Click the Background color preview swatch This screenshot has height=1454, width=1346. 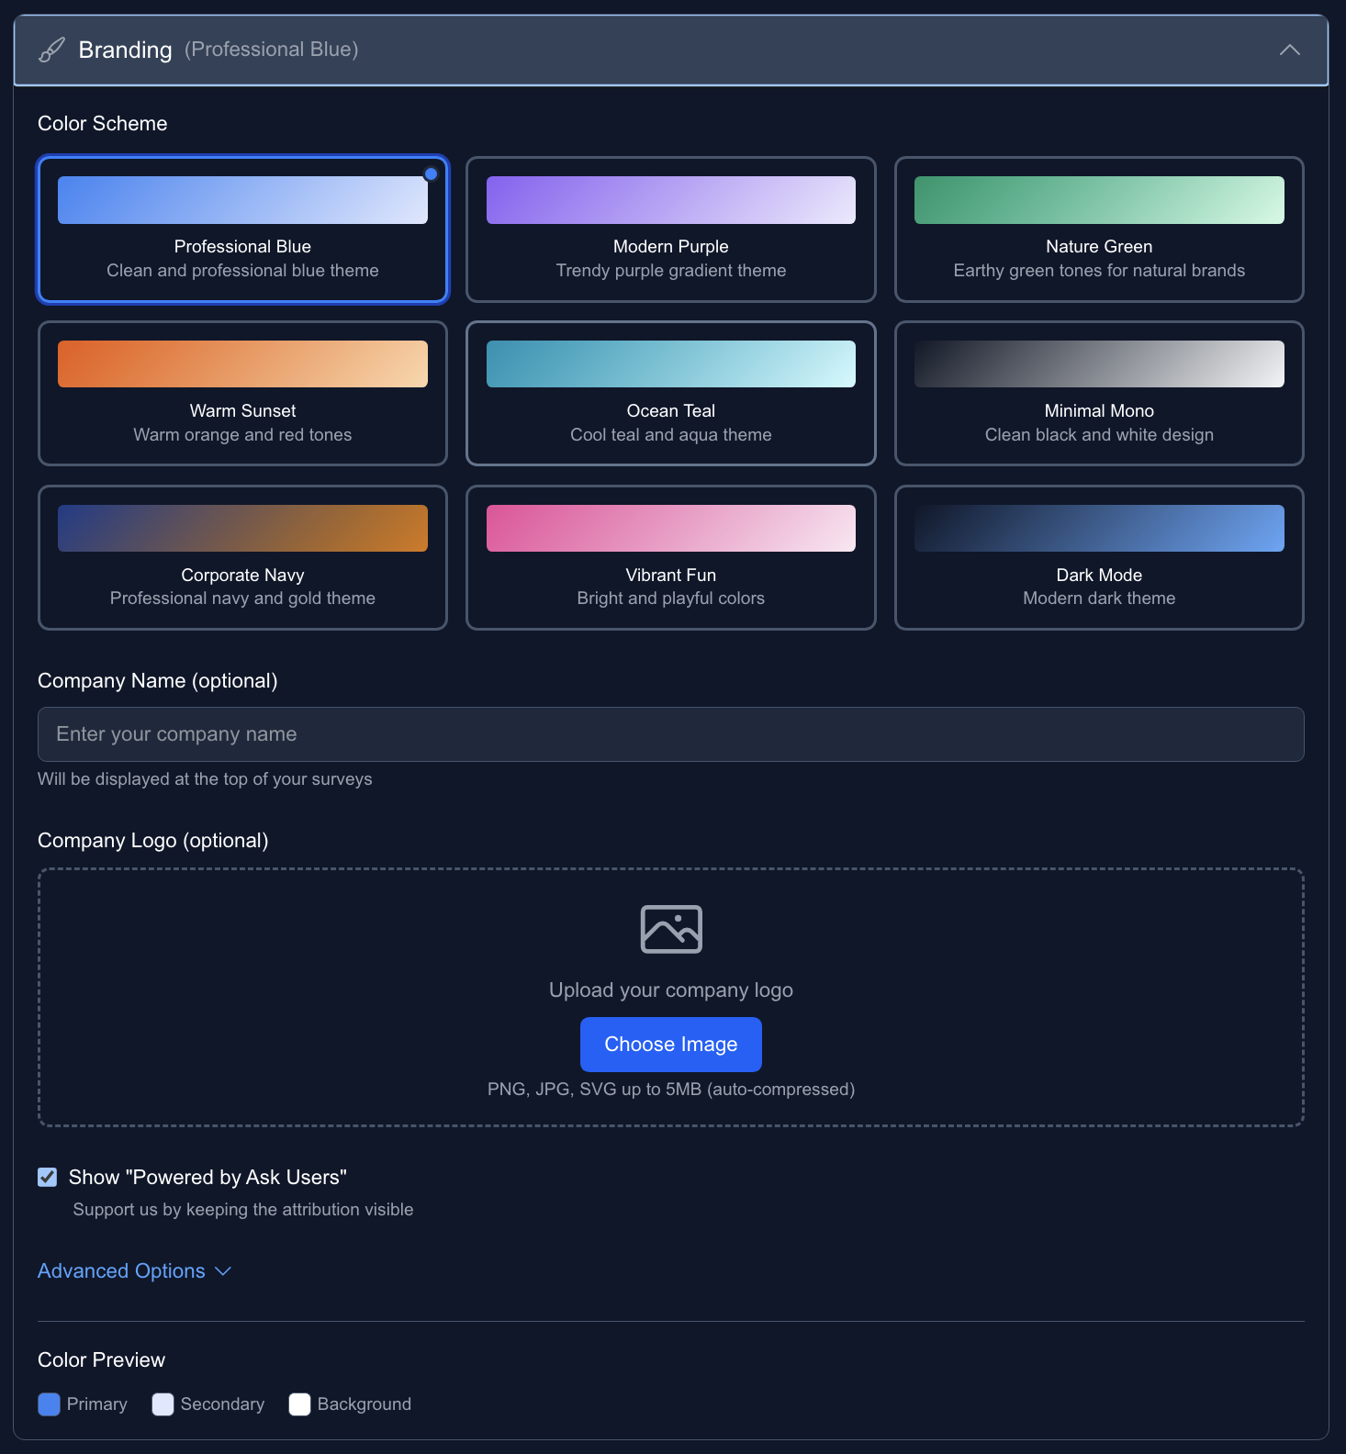pyautogui.click(x=299, y=1404)
